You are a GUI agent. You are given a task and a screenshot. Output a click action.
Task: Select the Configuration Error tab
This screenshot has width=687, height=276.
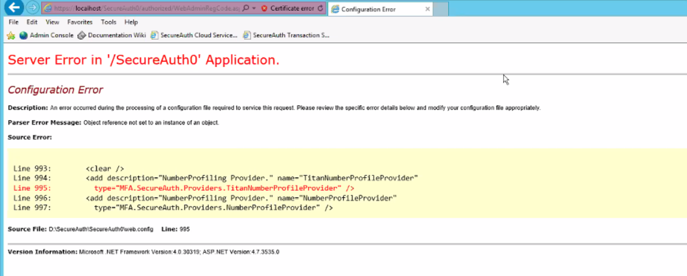379,9
